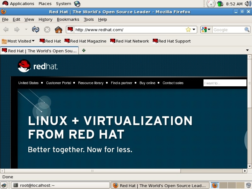
Task: Open the network status icon in top panel
Action: (x=220, y=4)
